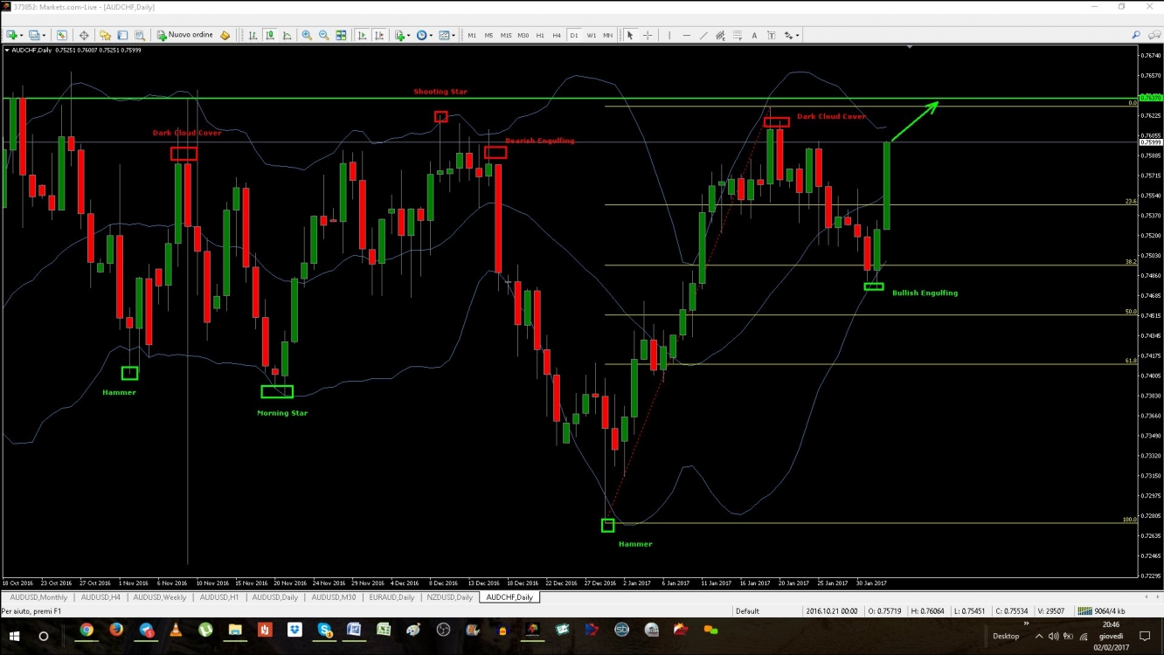Zoom in on the chart
Viewport: 1164px width, 655px height.
click(305, 35)
